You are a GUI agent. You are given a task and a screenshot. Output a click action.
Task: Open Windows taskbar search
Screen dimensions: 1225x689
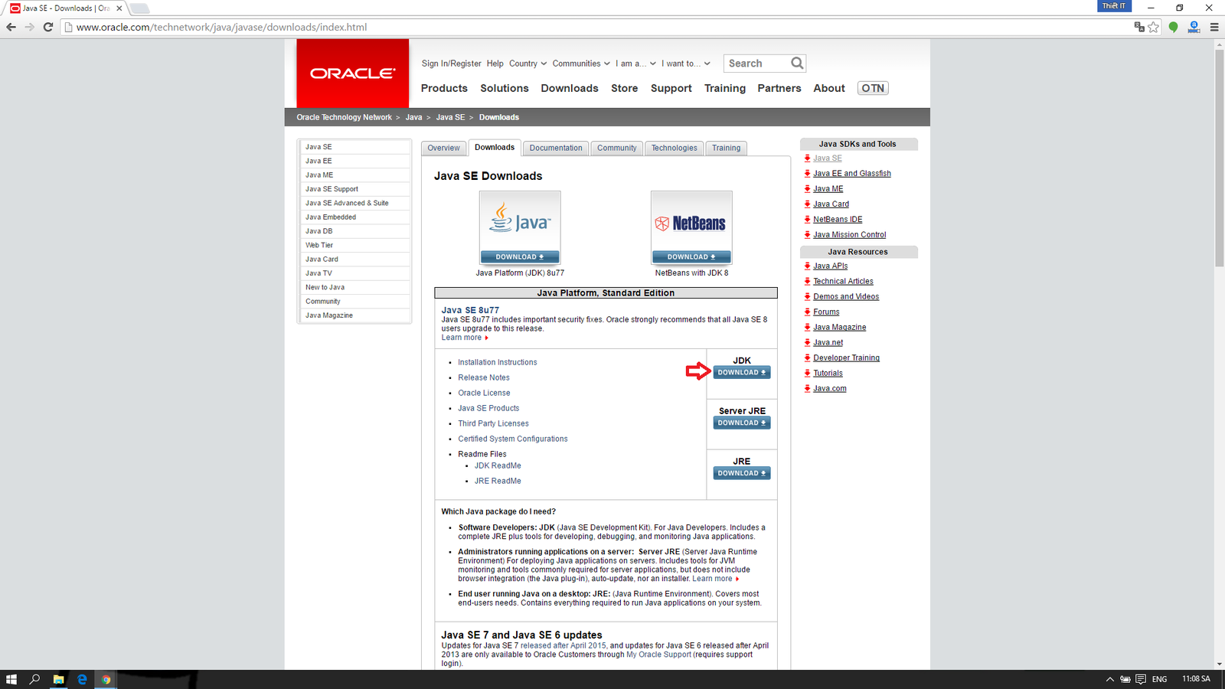pos(34,679)
